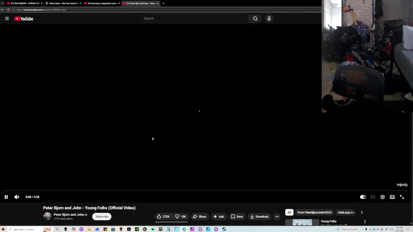Open Copilot icon on taskbar
The image size is (413, 232).
pyautogui.click(x=74, y=229)
